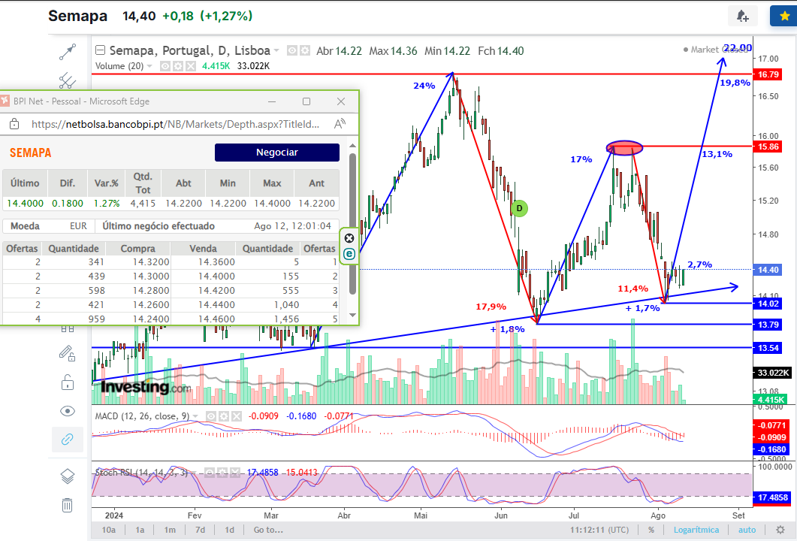Select the 1d time range
This screenshot has height=541, width=797.
[x=230, y=530]
